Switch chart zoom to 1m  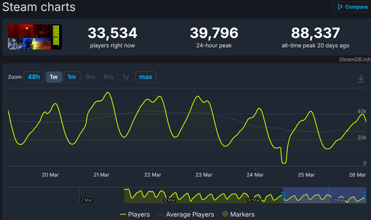coord(72,77)
